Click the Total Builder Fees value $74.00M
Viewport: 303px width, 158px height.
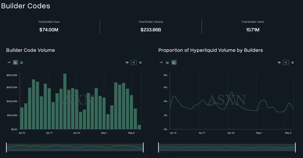[x=49, y=30]
